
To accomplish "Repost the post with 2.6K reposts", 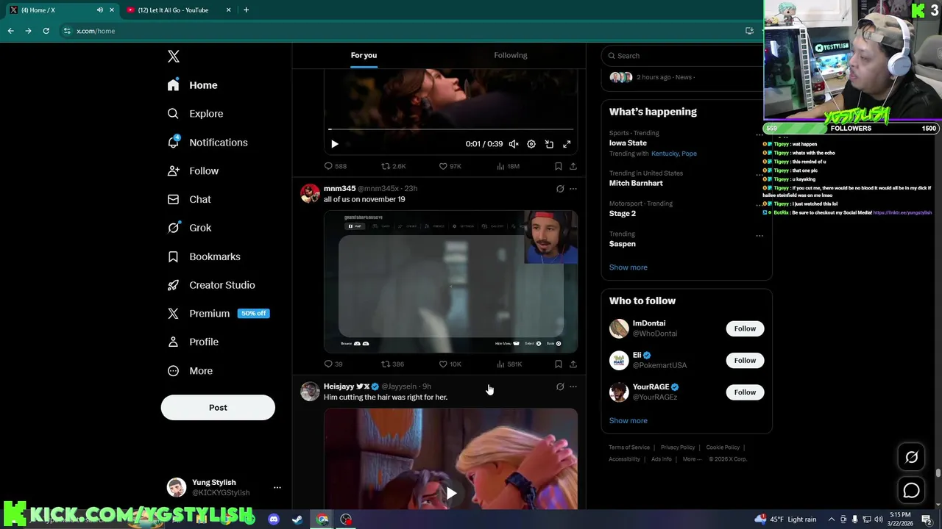I will (x=393, y=166).
